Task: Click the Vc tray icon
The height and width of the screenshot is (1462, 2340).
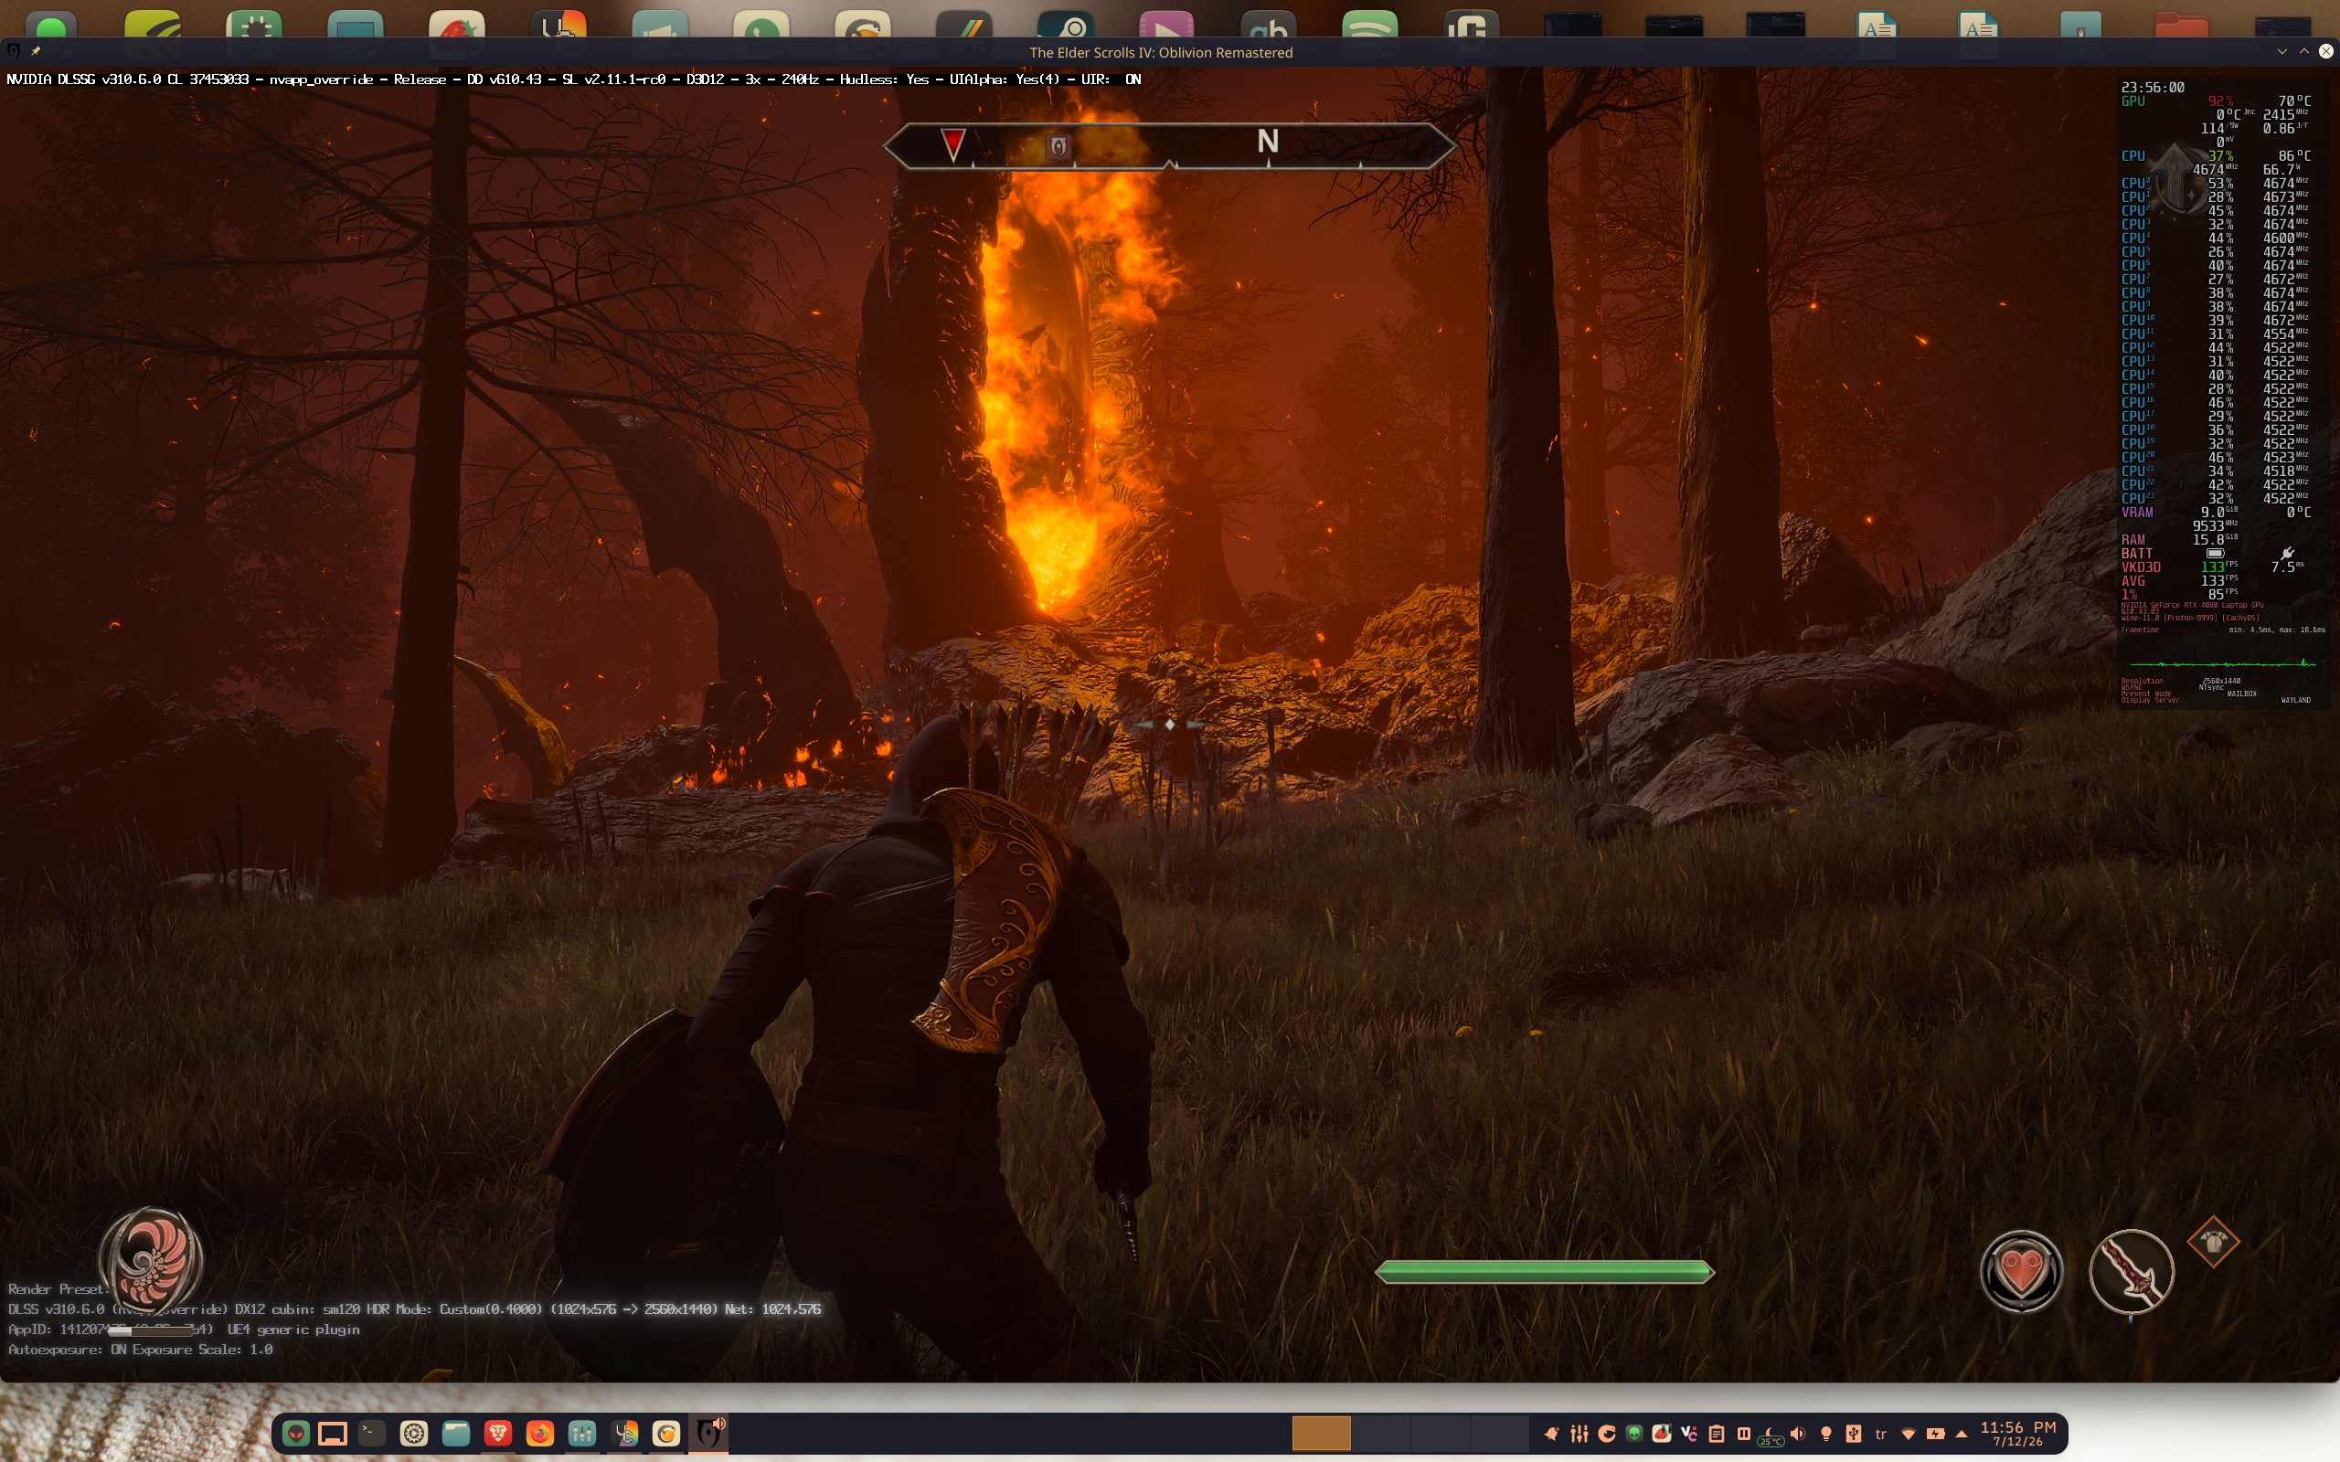Action: 1689,1434
